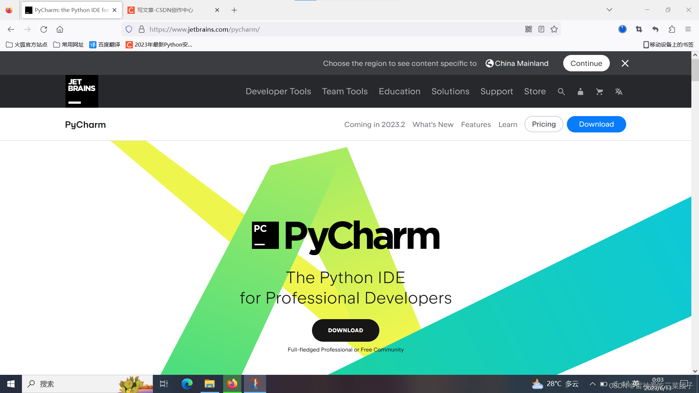This screenshot has height=393, width=699.
Task: Click the JetBrains logo
Action: tap(82, 91)
